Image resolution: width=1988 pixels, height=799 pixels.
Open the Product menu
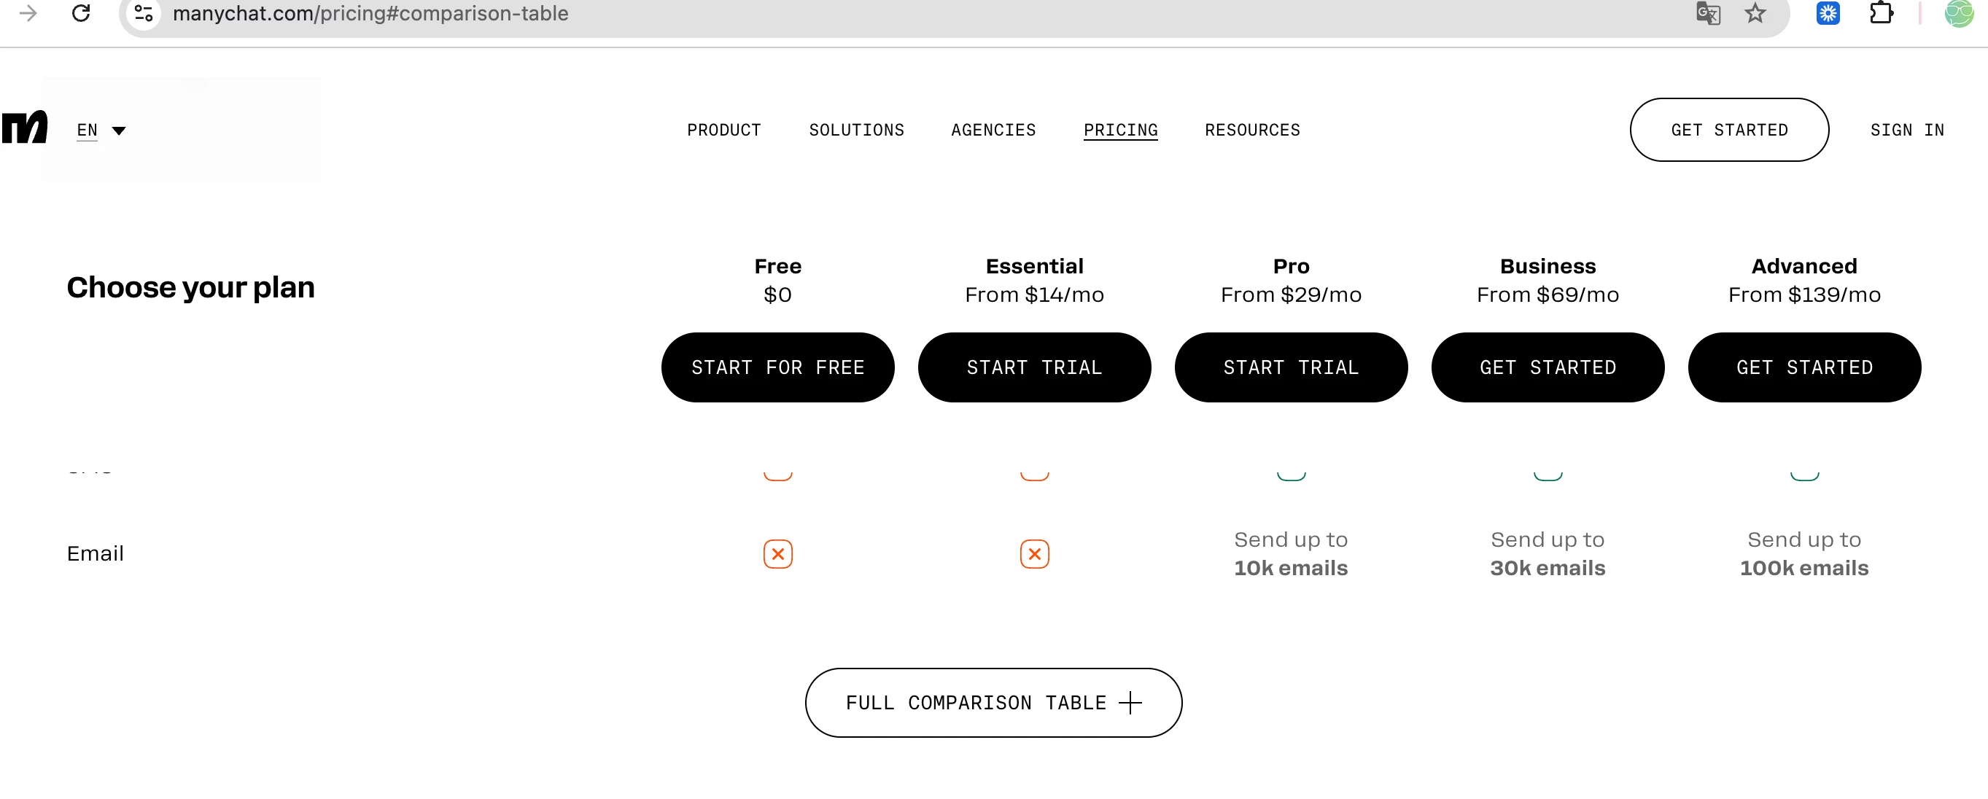[x=724, y=130]
